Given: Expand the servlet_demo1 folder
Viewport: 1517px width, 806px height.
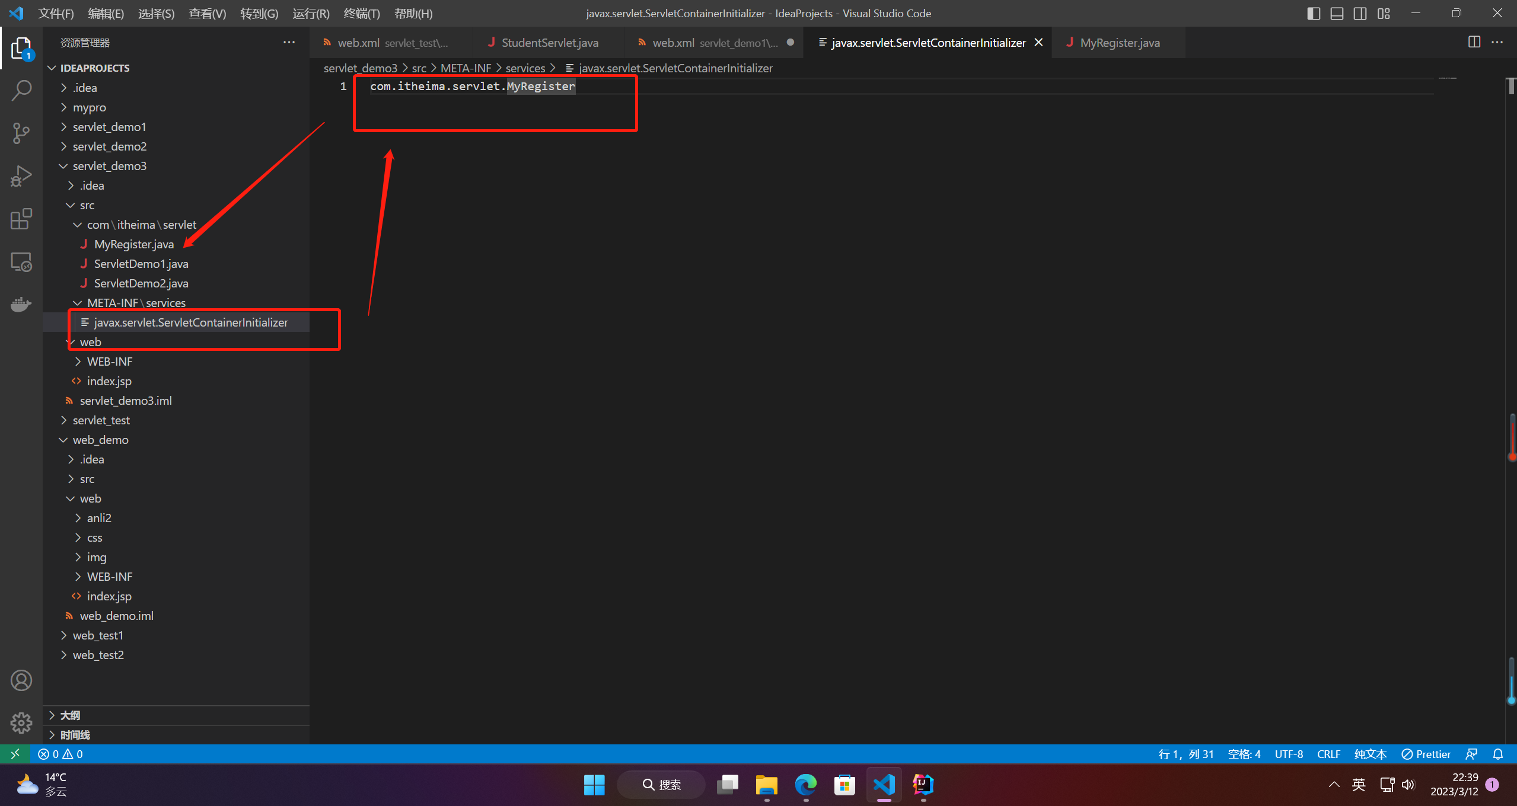Looking at the screenshot, I should 176,127.
